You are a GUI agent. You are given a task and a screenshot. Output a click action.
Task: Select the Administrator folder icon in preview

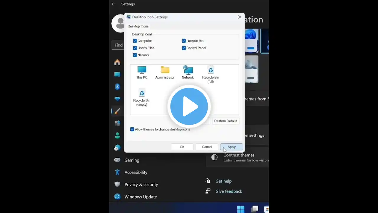165,72
